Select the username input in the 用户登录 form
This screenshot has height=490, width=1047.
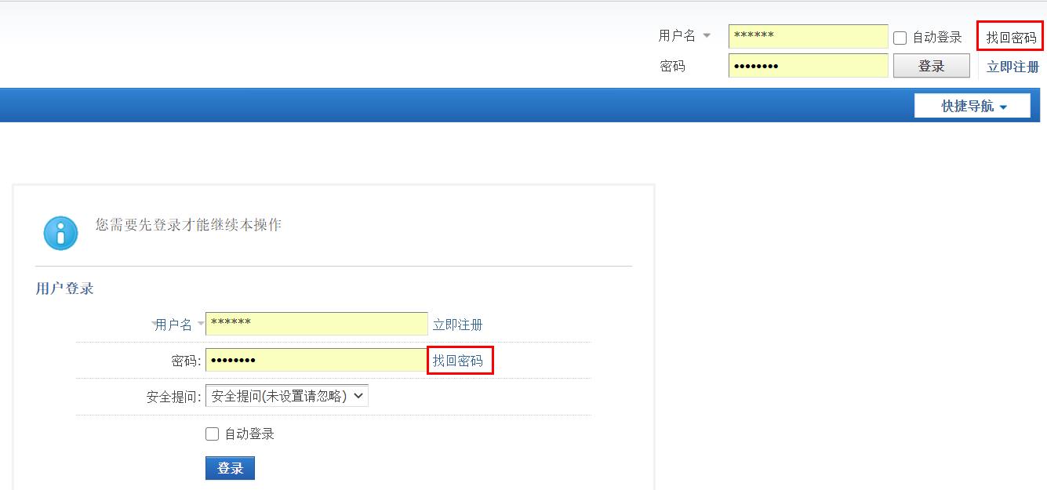[x=316, y=324]
